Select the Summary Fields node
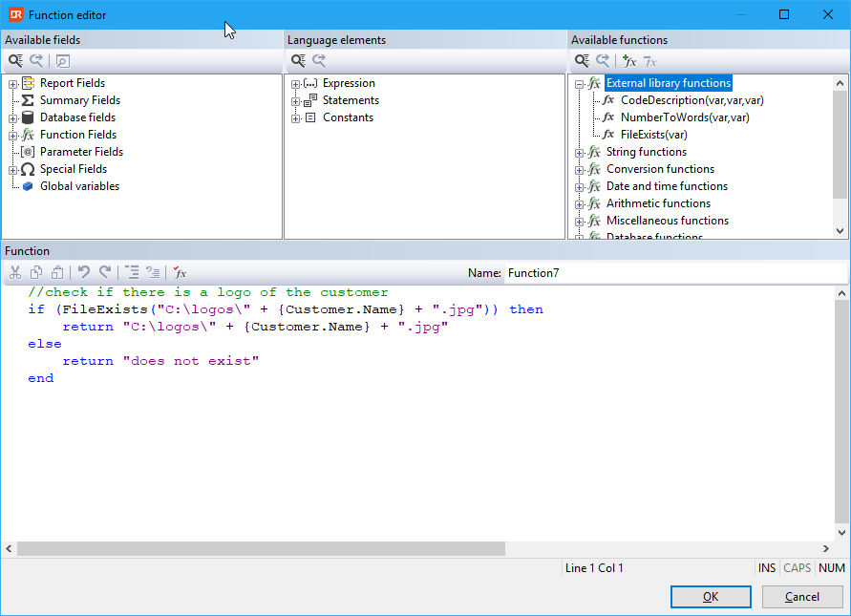This screenshot has height=616, width=851. tap(80, 100)
